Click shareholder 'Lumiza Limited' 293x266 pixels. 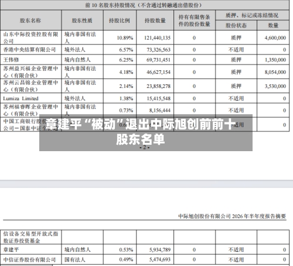pyautogui.click(x=21, y=98)
